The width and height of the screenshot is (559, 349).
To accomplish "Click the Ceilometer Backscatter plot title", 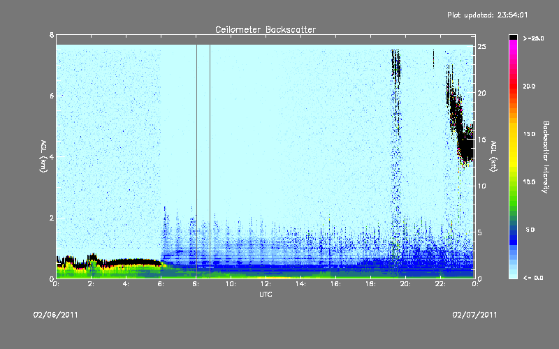I will point(266,29).
